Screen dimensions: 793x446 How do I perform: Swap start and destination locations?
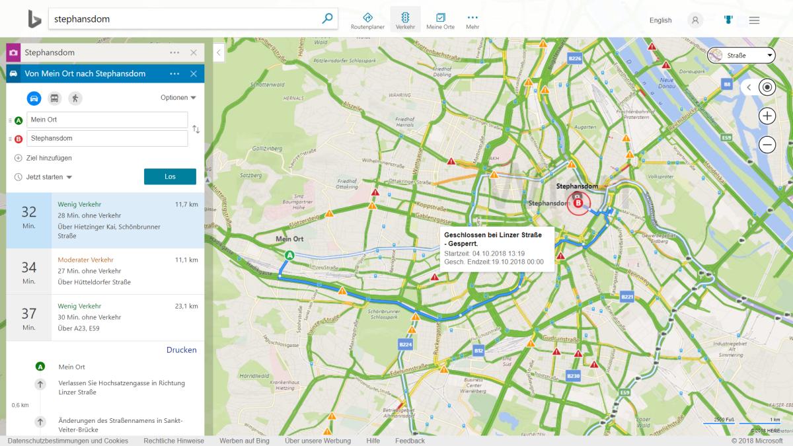click(196, 130)
